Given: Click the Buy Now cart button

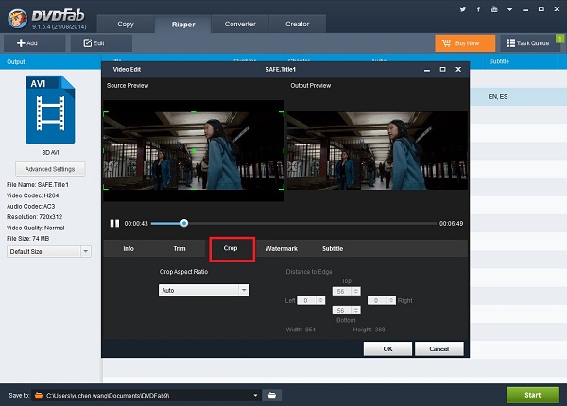Looking at the screenshot, I should click(465, 43).
